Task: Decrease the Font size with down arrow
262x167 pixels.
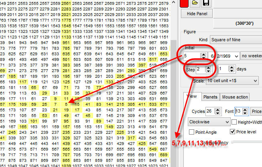Action: coord(245,113)
